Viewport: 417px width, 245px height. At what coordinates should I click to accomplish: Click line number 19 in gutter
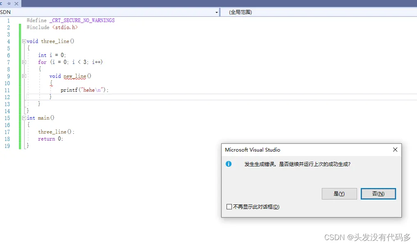7,146
